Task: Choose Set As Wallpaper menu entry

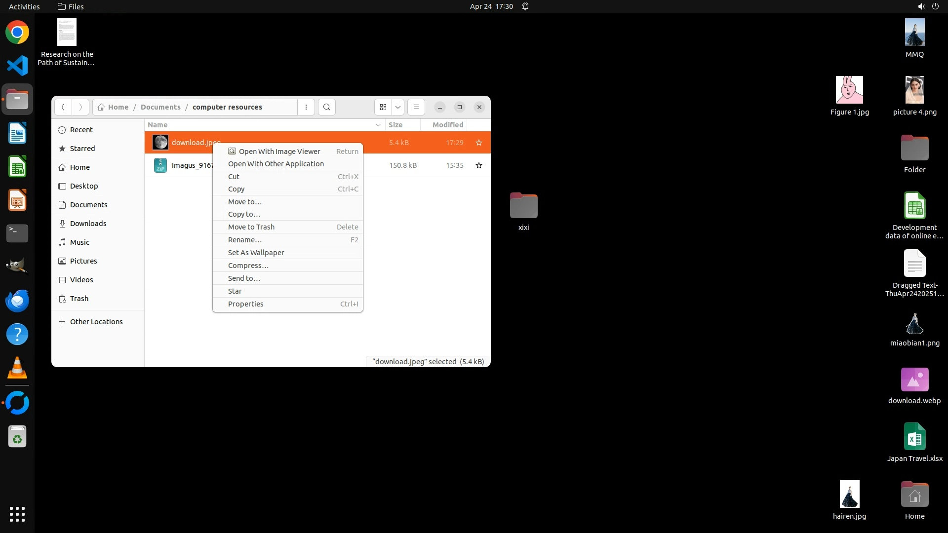Action: click(256, 253)
